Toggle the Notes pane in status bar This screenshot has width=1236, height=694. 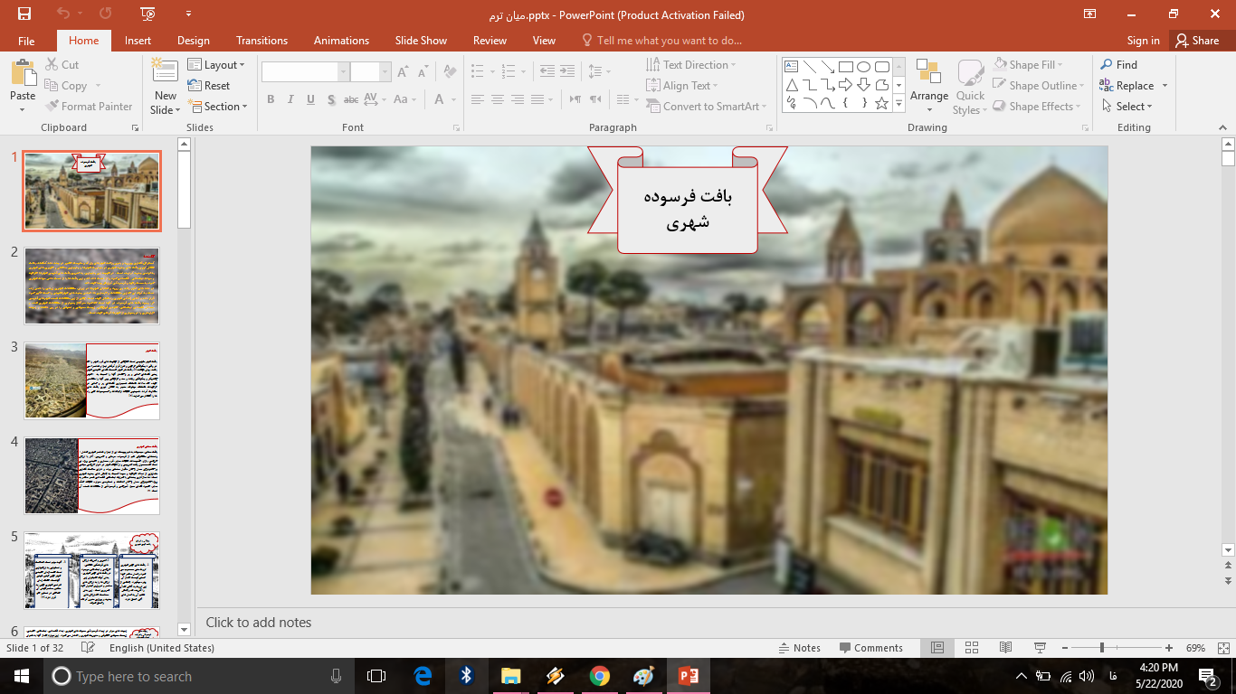800,648
